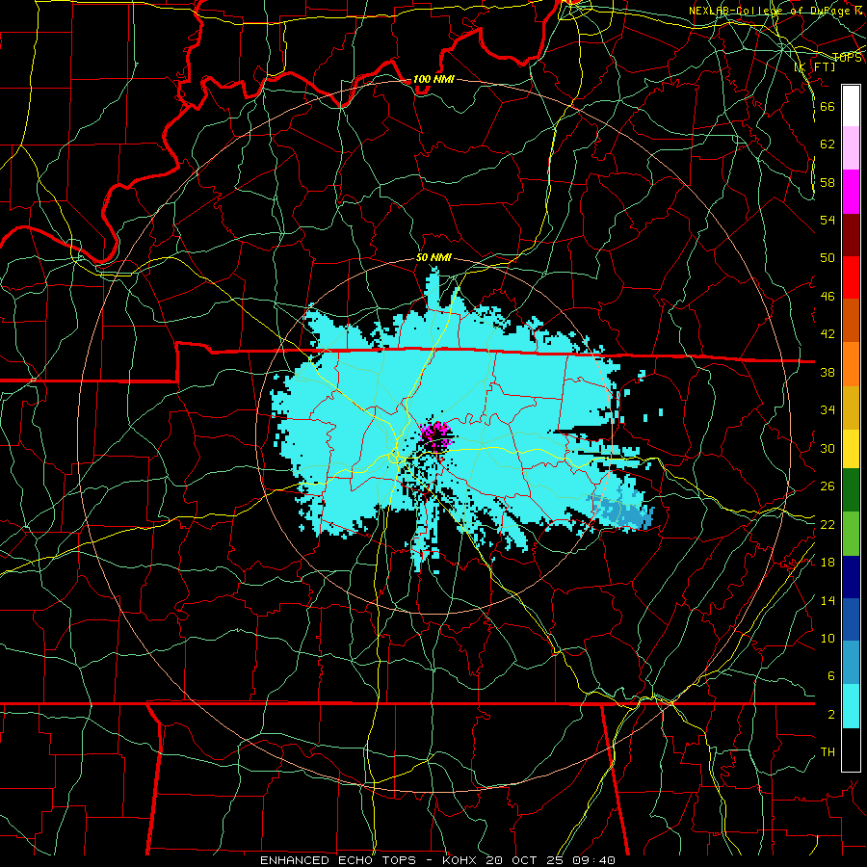867x867 pixels.
Task: Click the "50 NMI" range ring label
Action: pos(433,257)
